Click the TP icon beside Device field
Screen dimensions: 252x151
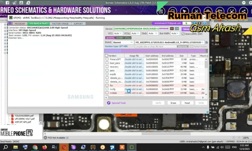point(172,29)
